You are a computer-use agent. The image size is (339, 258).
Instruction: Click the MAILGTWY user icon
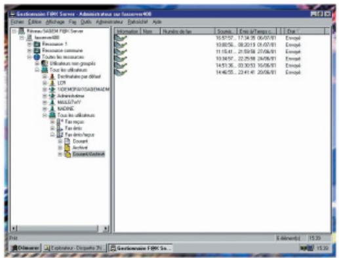click(52, 102)
